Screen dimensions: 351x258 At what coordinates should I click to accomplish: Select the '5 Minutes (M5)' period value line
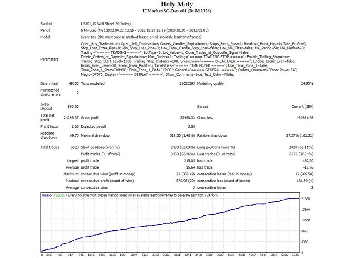(x=145, y=30)
